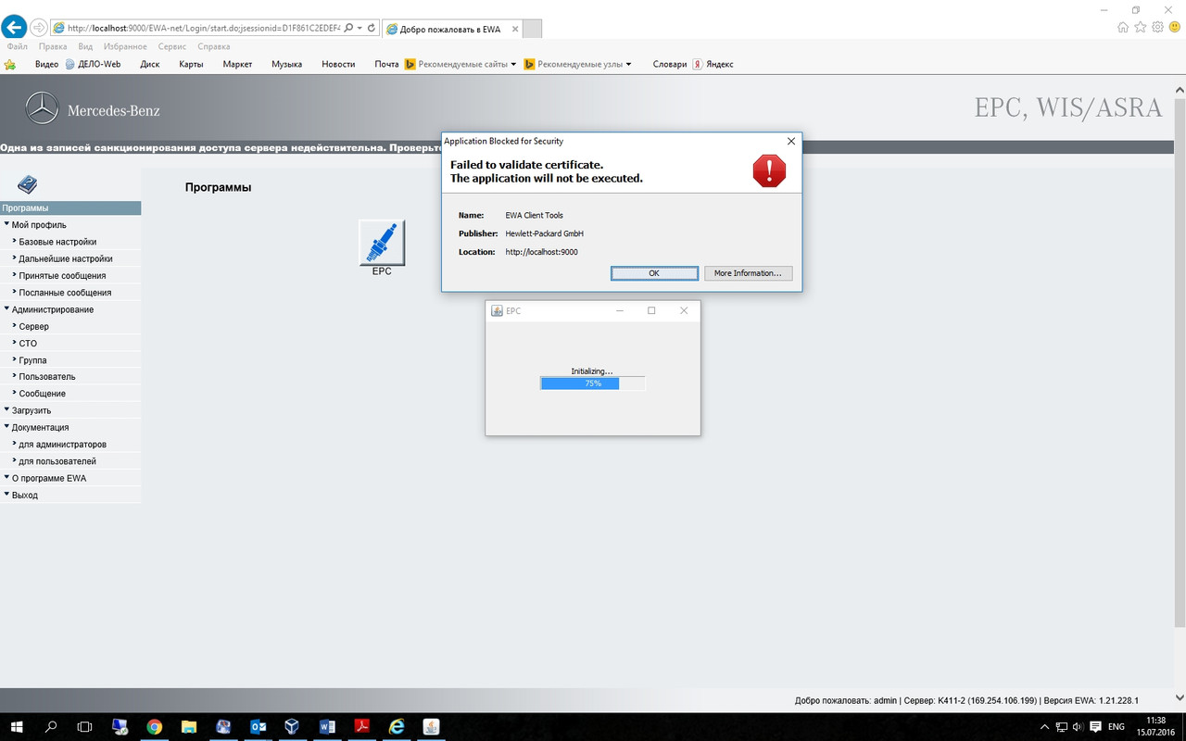
Task: Open Microsoft Word from the taskbar
Action: (x=327, y=727)
